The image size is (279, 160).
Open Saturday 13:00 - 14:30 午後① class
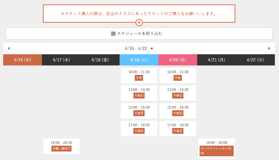click(x=139, y=93)
